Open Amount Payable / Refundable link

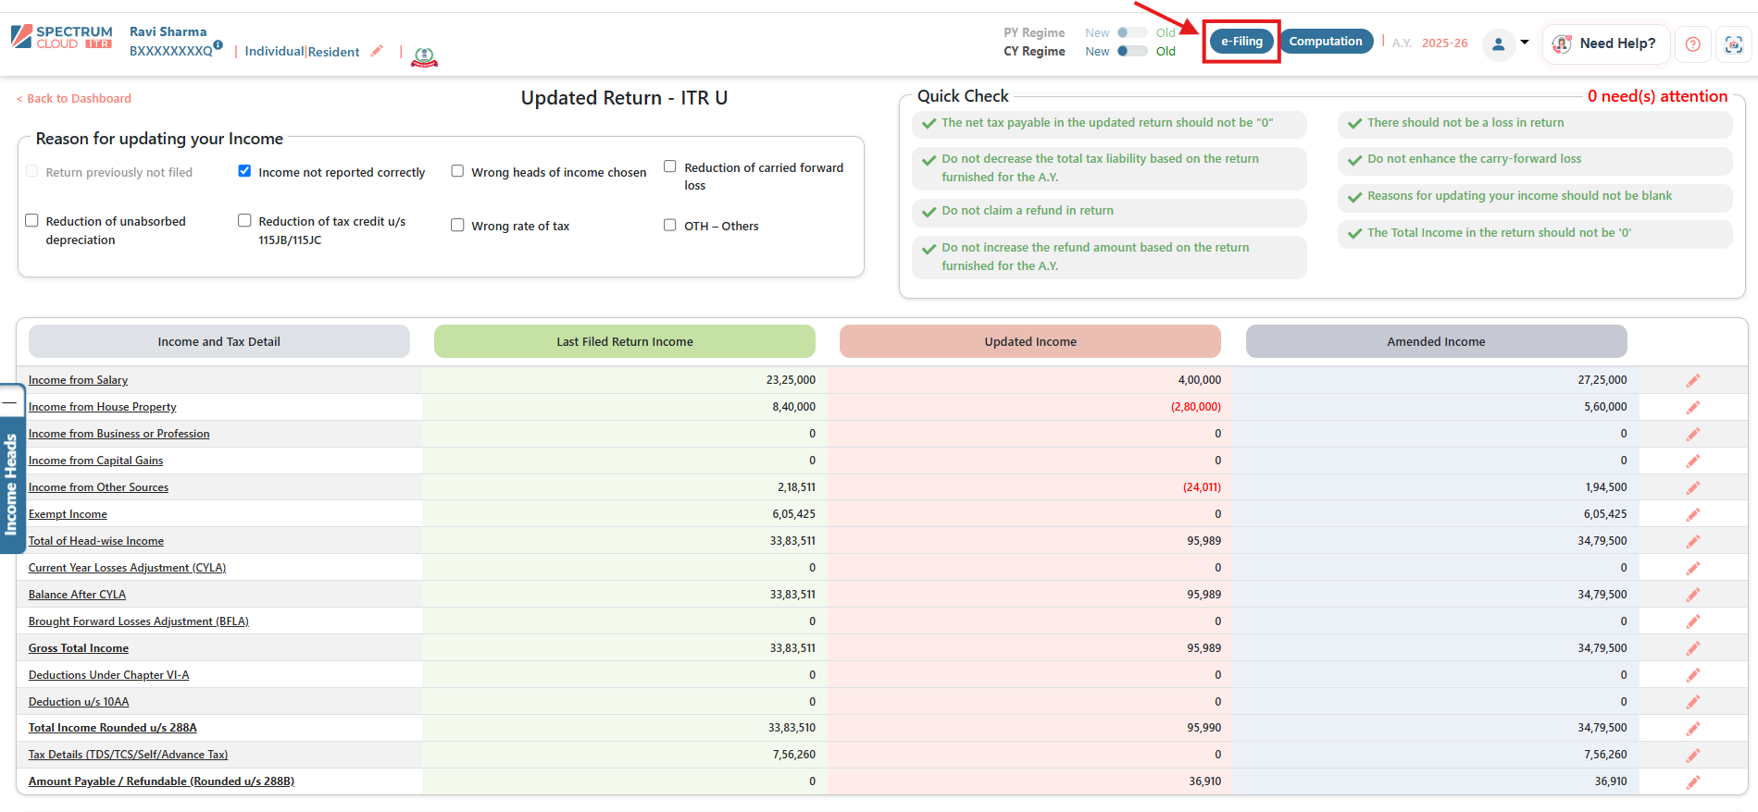pos(161,781)
